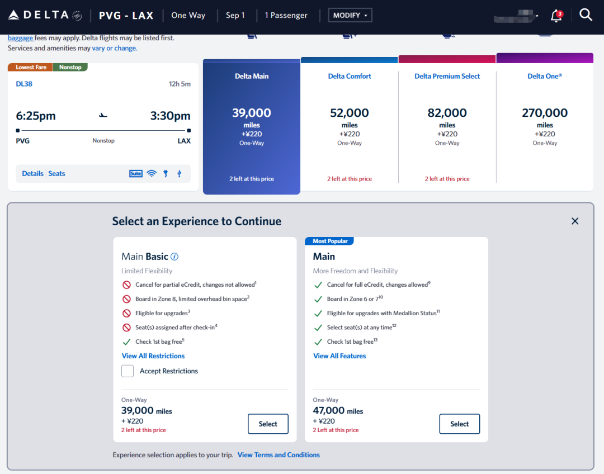Open the account name dropdown arrow
The height and width of the screenshot is (474, 604).
click(x=537, y=16)
